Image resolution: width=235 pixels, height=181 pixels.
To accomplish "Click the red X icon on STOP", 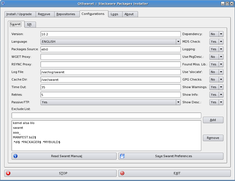I will click(8, 173).
